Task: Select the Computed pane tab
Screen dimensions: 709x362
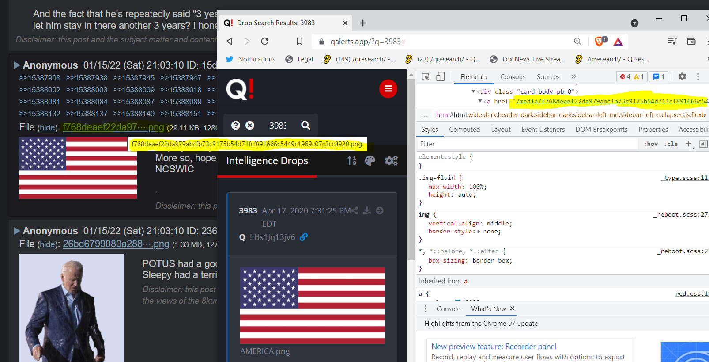Action: click(464, 130)
